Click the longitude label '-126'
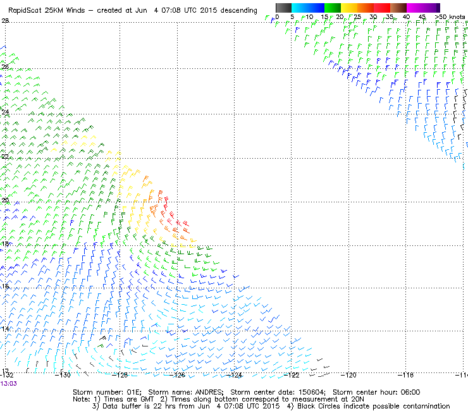This screenshot has width=468, height=411. [x=178, y=375]
